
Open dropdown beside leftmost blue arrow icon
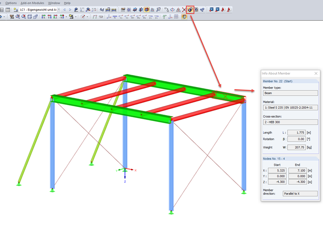4,17
